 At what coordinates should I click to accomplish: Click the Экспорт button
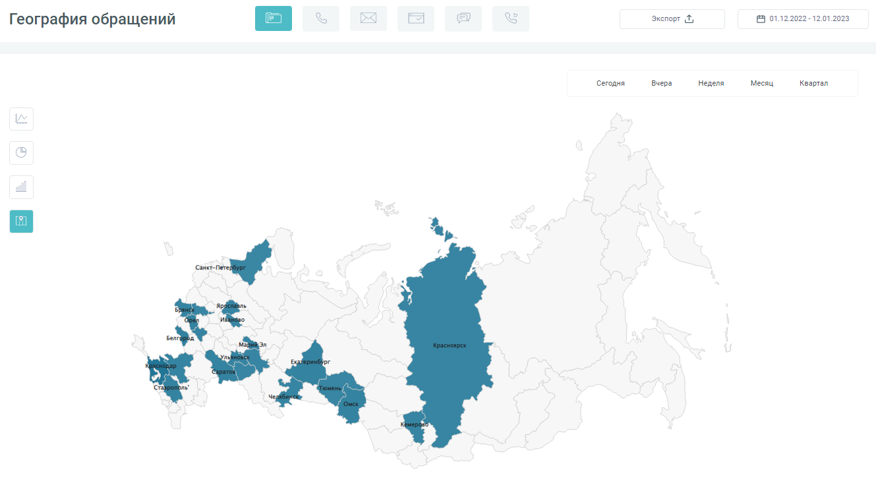click(672, 19)
